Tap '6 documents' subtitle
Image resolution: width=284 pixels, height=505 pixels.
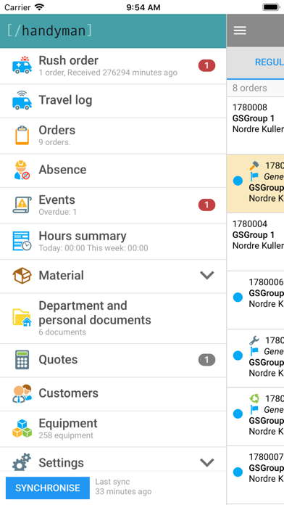(62, 332)
